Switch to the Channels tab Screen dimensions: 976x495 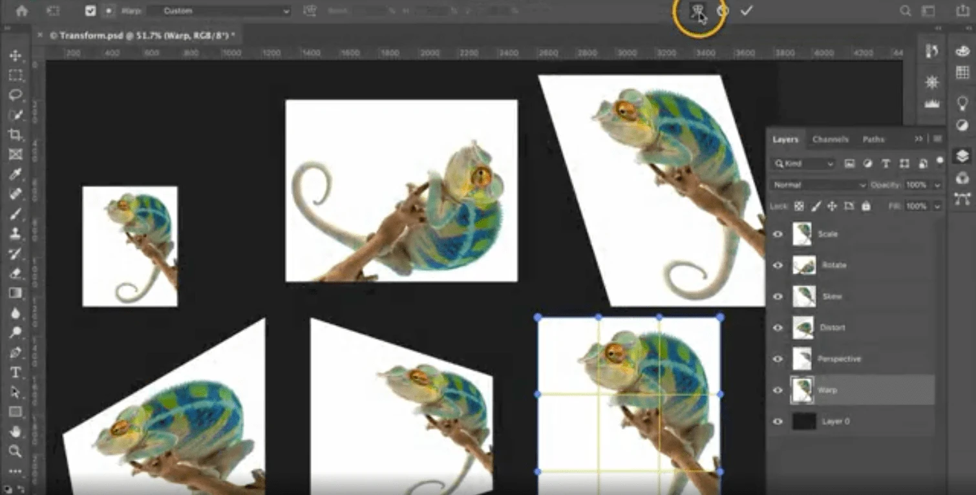point(831,139)
